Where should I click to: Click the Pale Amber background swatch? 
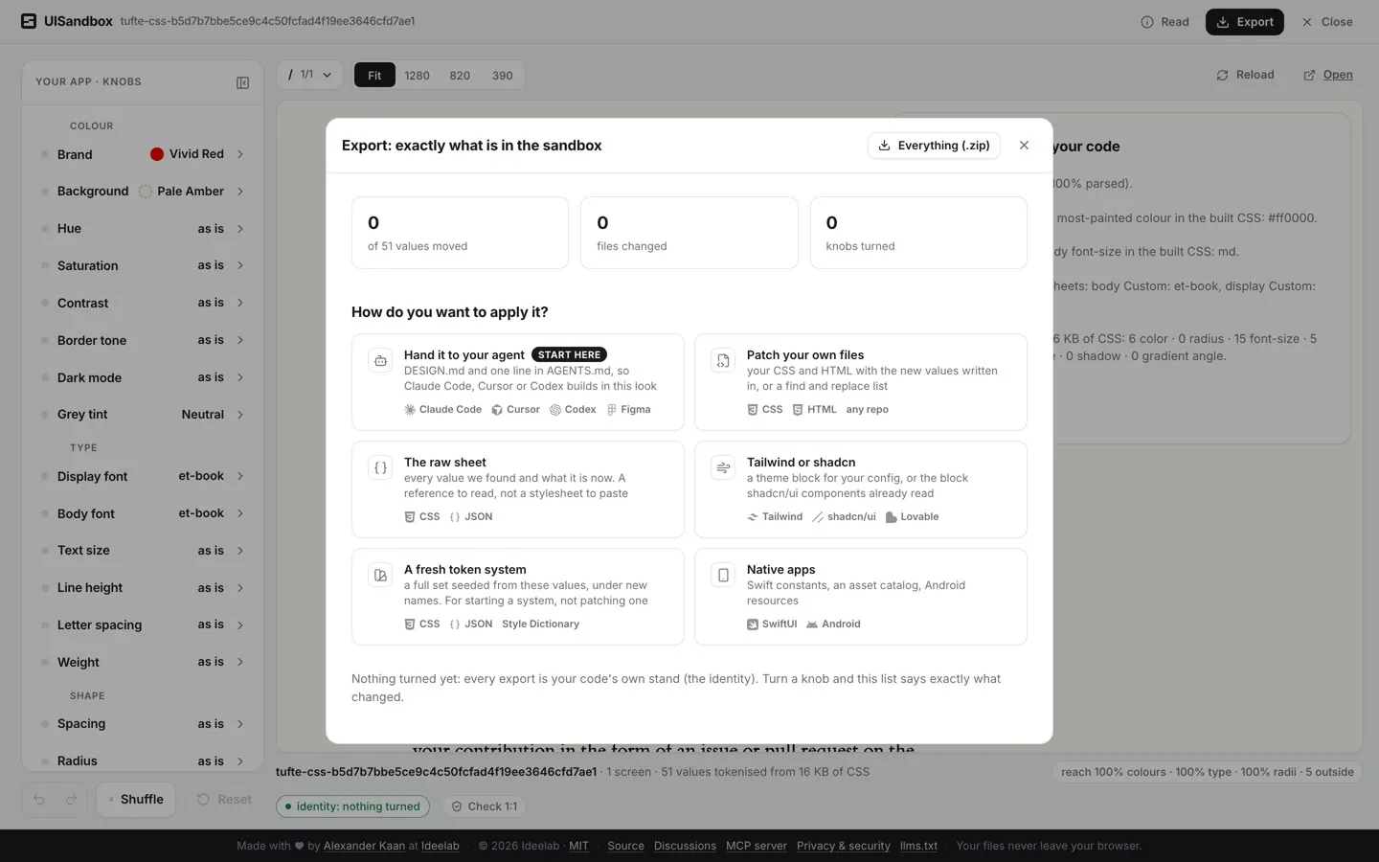pos(146,192)
